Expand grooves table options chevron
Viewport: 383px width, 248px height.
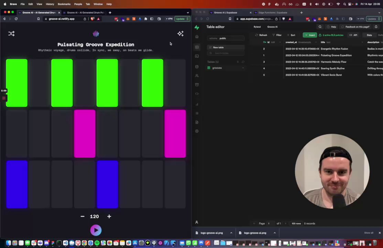tap(243, 68)
